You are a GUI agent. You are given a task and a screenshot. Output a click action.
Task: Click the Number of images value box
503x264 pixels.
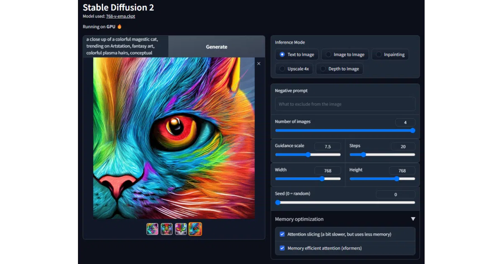coord(405,122)
